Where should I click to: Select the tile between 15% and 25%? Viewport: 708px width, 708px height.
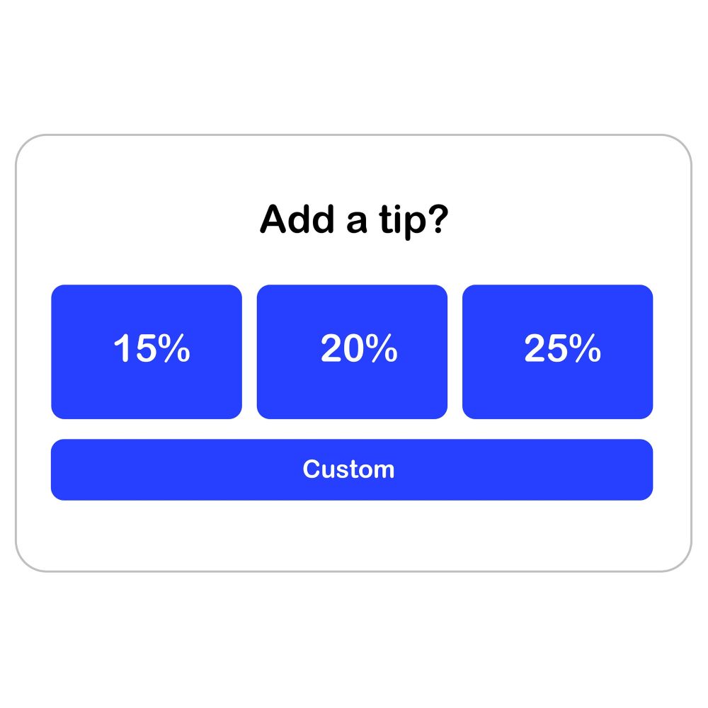[x=352, y=352]
